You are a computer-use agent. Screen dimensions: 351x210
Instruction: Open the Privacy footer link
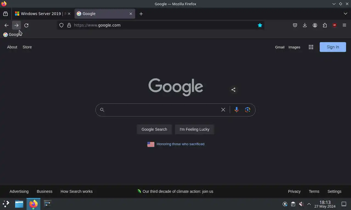click(x=294, y=191)
